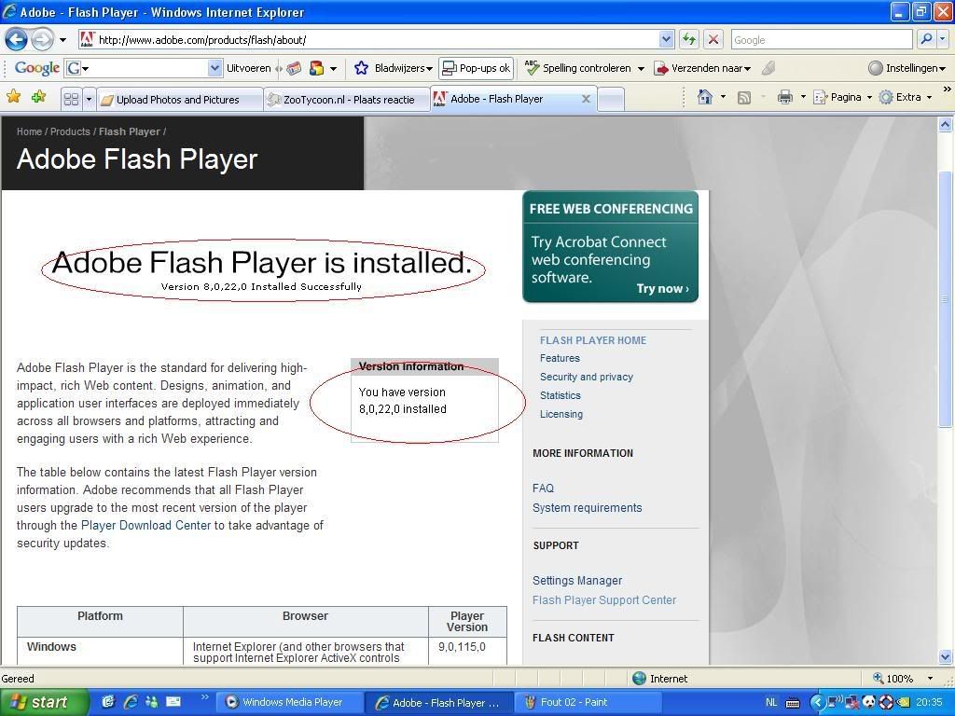955x716 pixels.
Task: Click the browser Back arrow button
Action: click(16, 39)
